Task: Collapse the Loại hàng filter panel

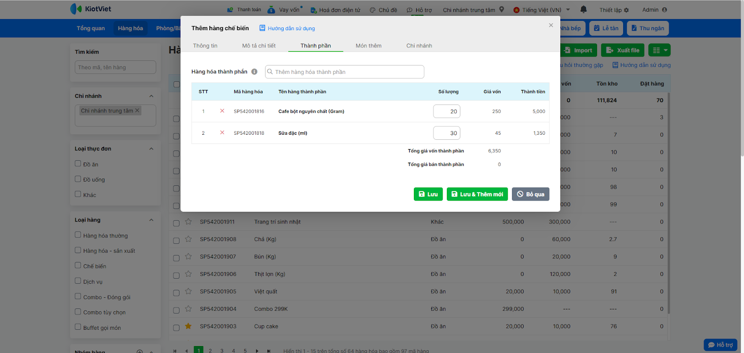Action: pyautogui.click(x=151, y=220)
